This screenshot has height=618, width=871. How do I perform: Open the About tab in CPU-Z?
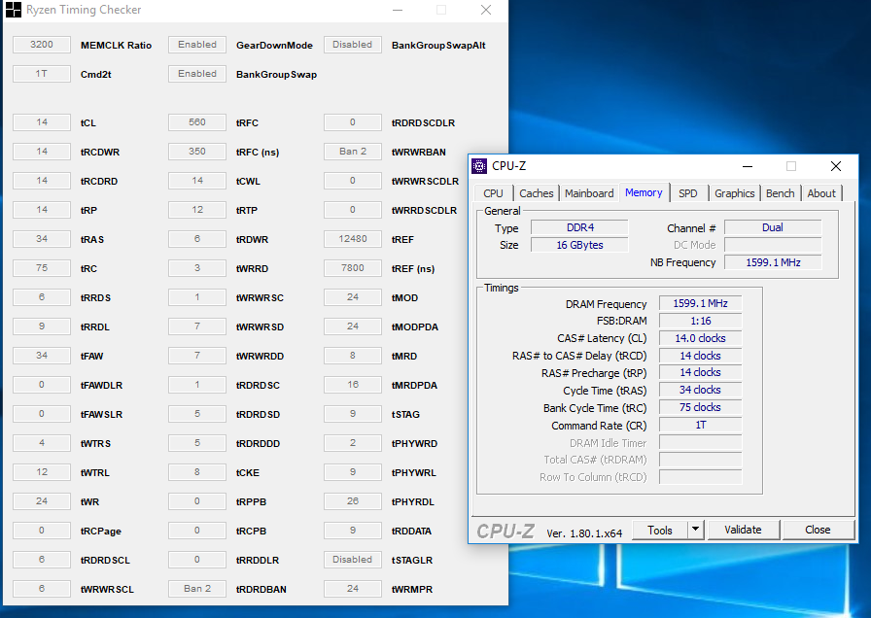pos(821,193)
